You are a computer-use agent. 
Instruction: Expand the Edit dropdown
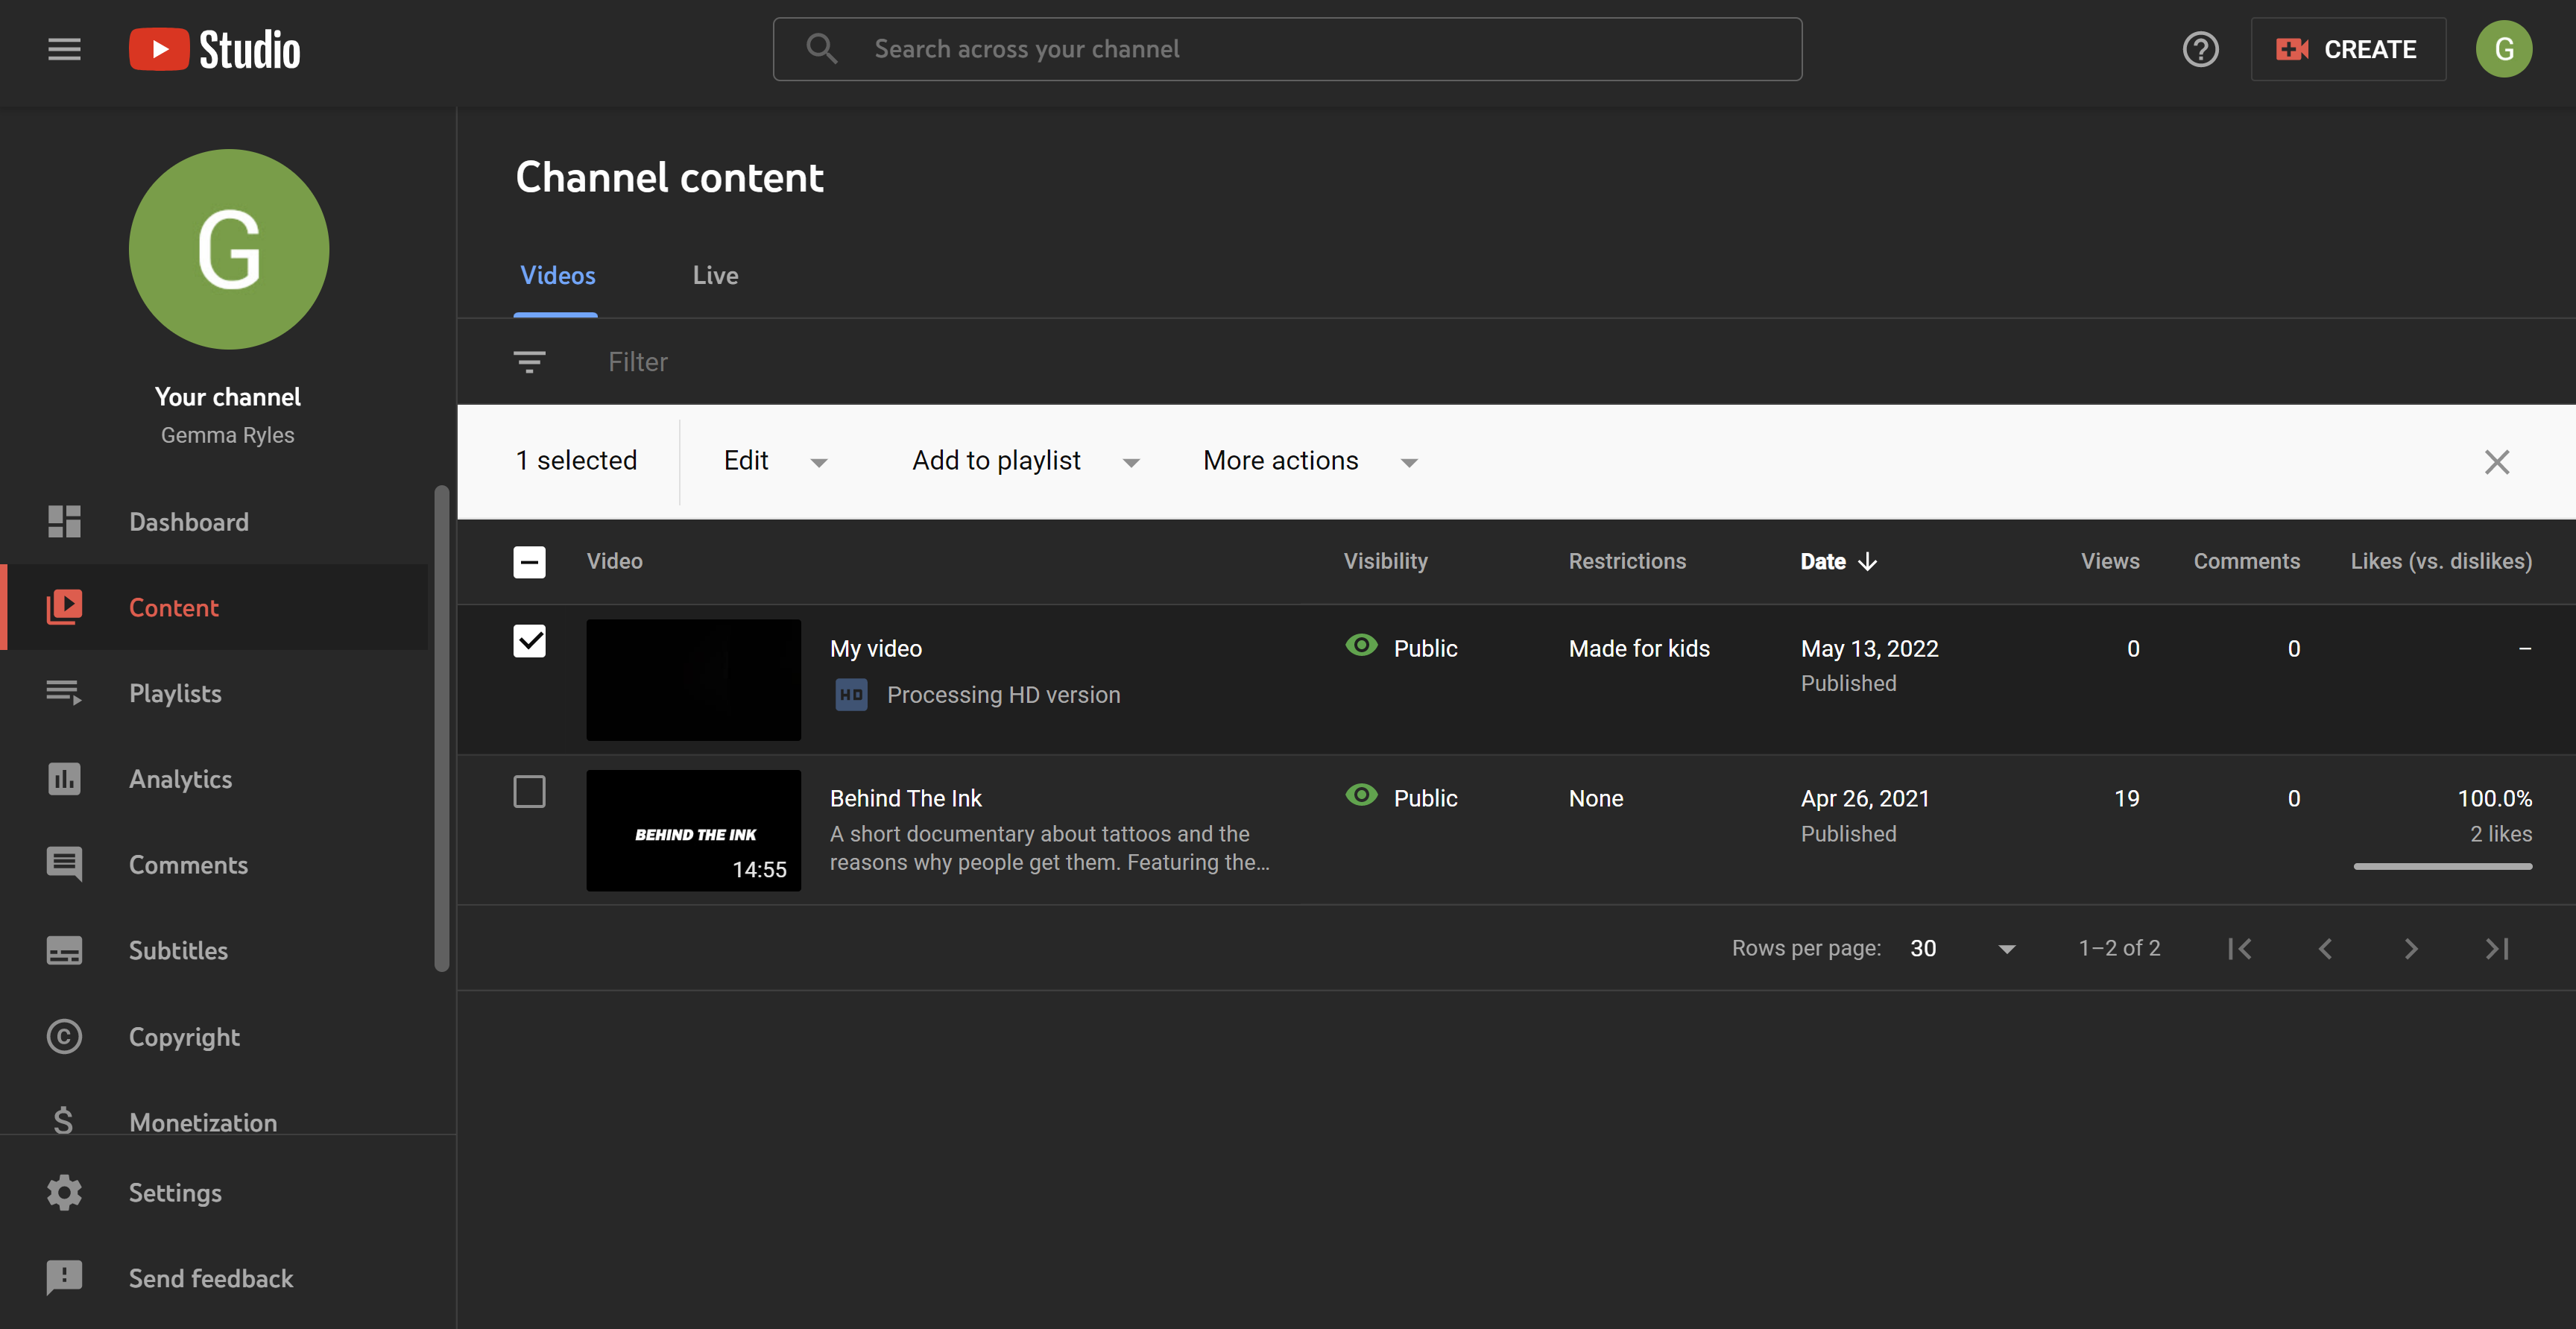(x=775, y=460)
